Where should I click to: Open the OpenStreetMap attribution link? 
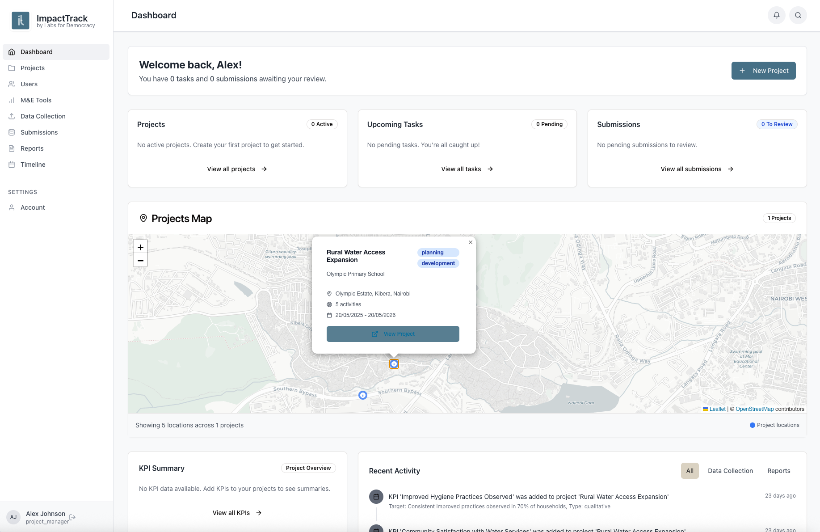tap(754, 409)
